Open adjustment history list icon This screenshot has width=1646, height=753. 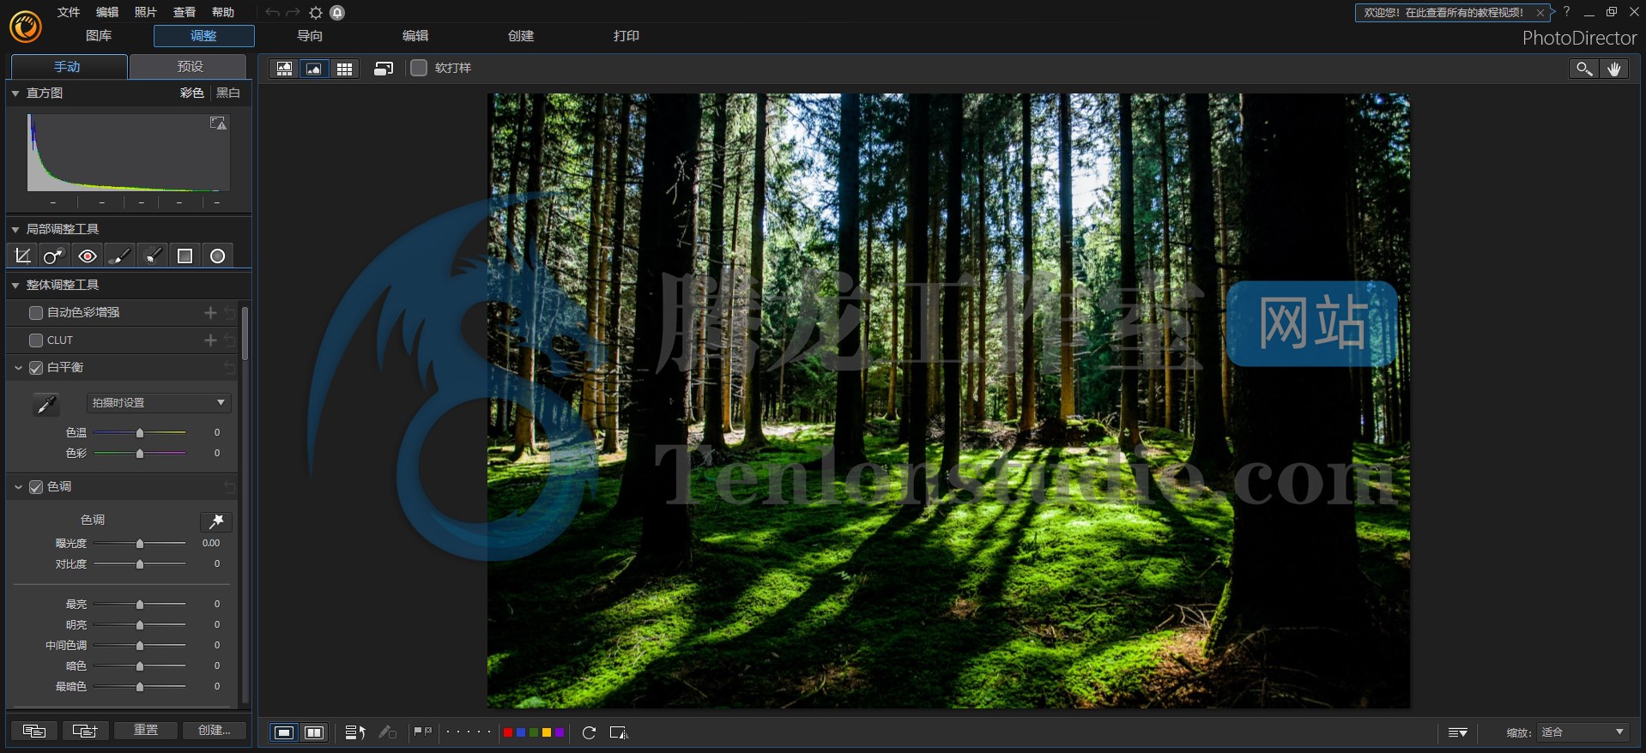pyautogui.click(x=355, y=732)
